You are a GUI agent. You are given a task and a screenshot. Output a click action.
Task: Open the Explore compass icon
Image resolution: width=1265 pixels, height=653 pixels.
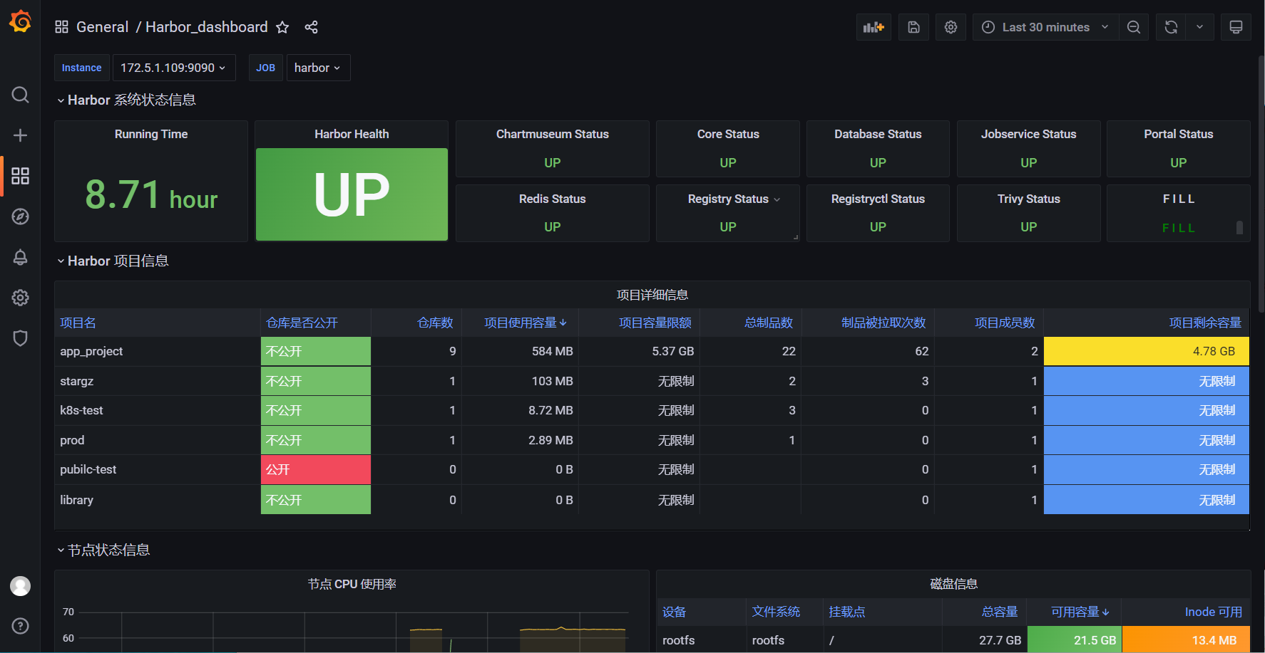point(20,216)
